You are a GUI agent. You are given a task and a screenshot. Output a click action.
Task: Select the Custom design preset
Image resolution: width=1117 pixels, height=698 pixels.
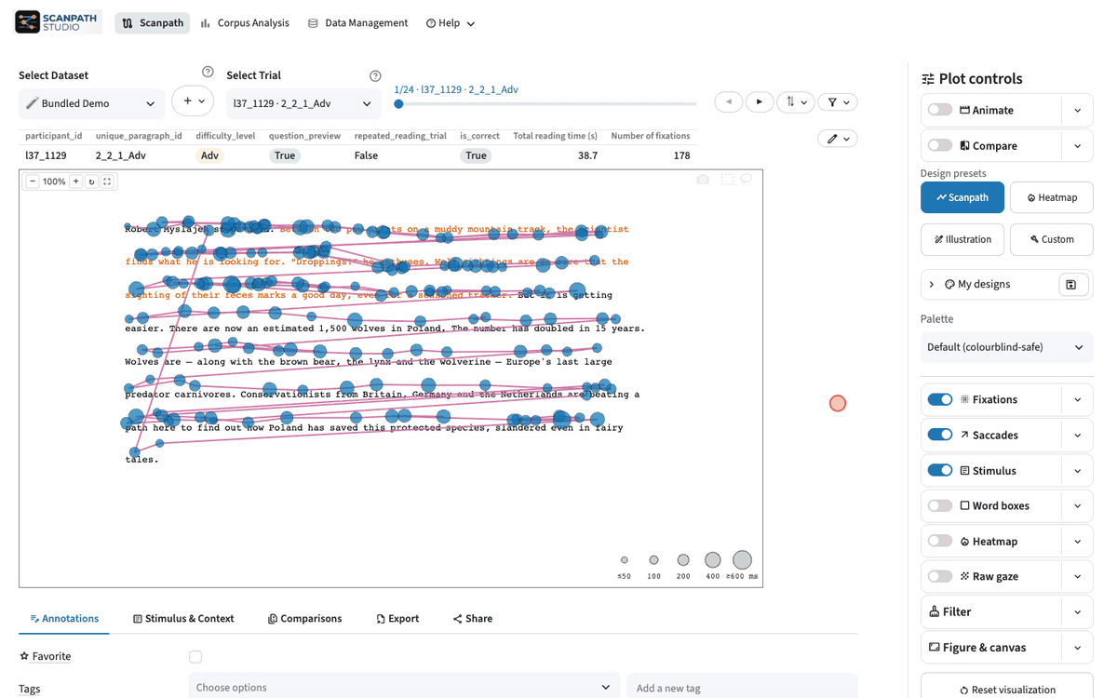pos(1052,239)
